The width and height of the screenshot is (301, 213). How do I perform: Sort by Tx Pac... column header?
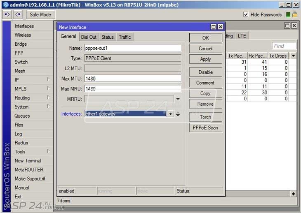click(x=237, y=56)
